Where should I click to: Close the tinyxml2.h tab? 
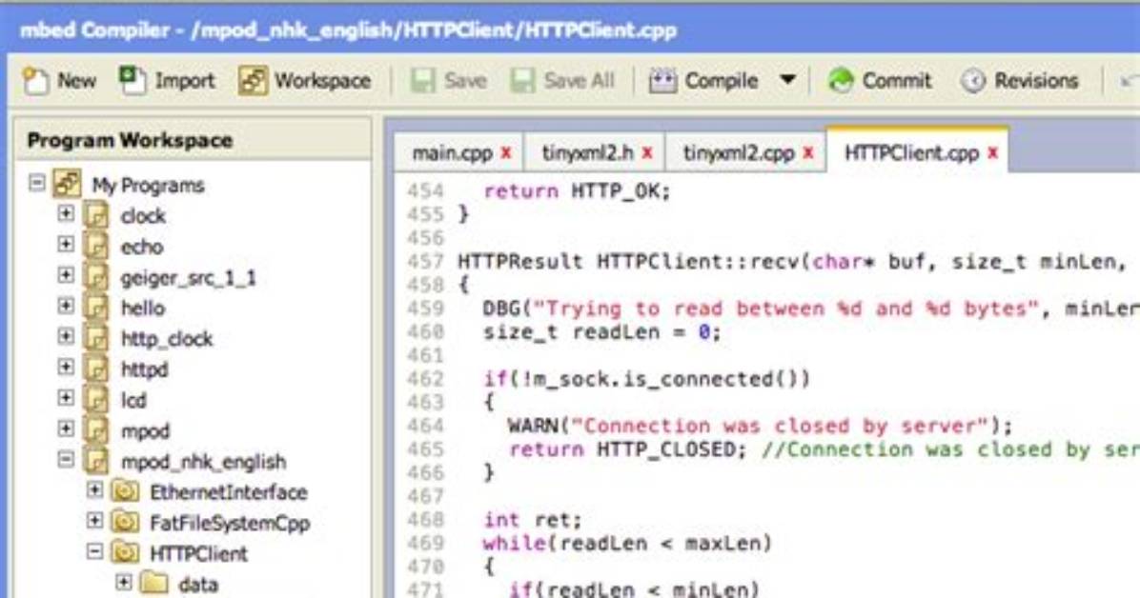point(647,153)
